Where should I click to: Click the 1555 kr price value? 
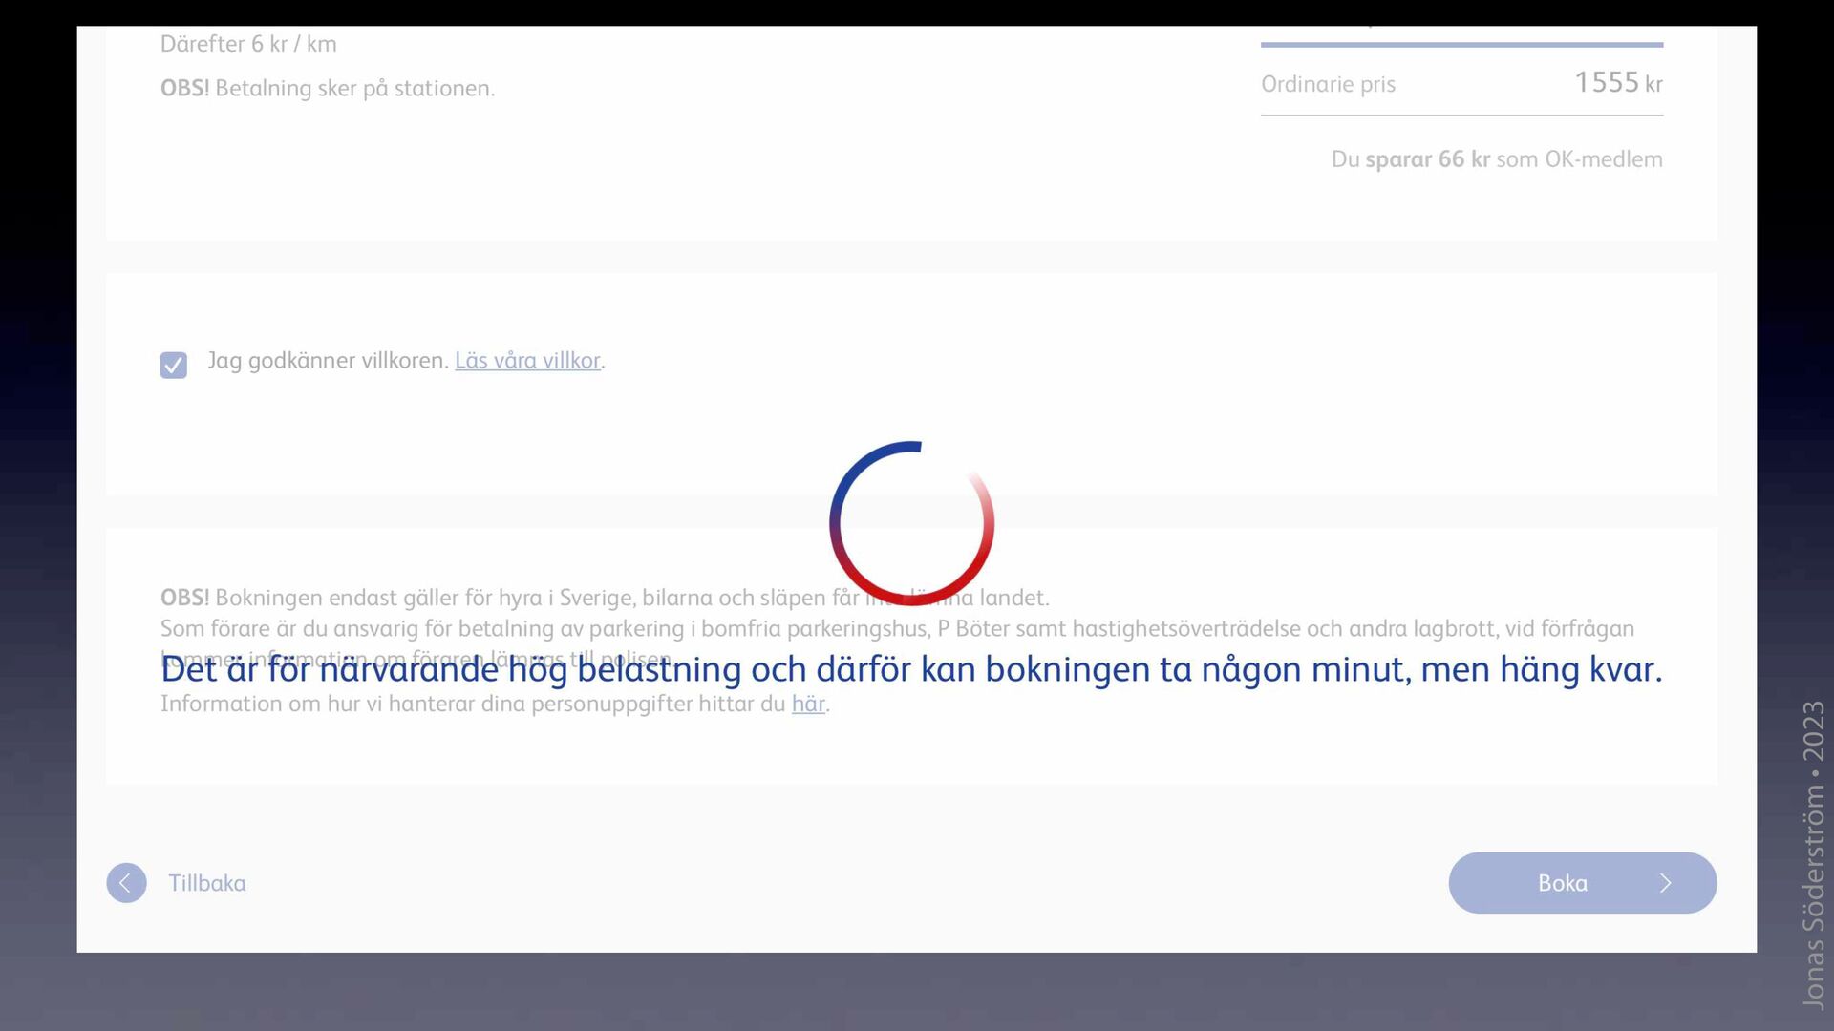click(1617, 83)
